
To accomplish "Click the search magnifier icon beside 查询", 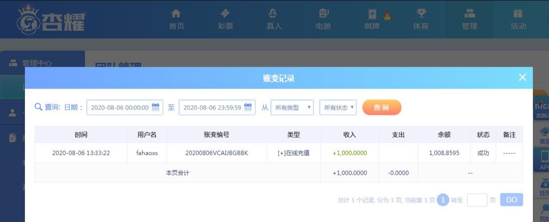I will point(39,107).
